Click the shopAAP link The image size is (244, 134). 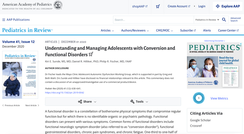pos(140,6)
